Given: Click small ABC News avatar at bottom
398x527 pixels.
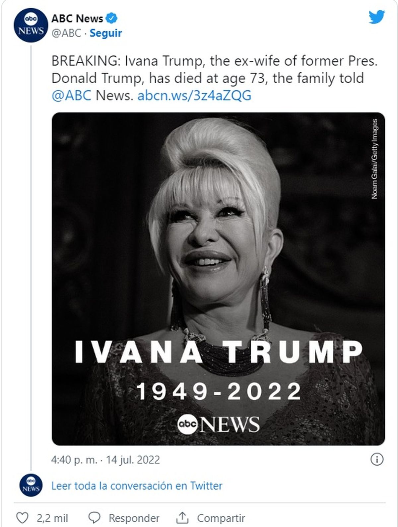Looking at the screenshot, I should coord(31,486).
